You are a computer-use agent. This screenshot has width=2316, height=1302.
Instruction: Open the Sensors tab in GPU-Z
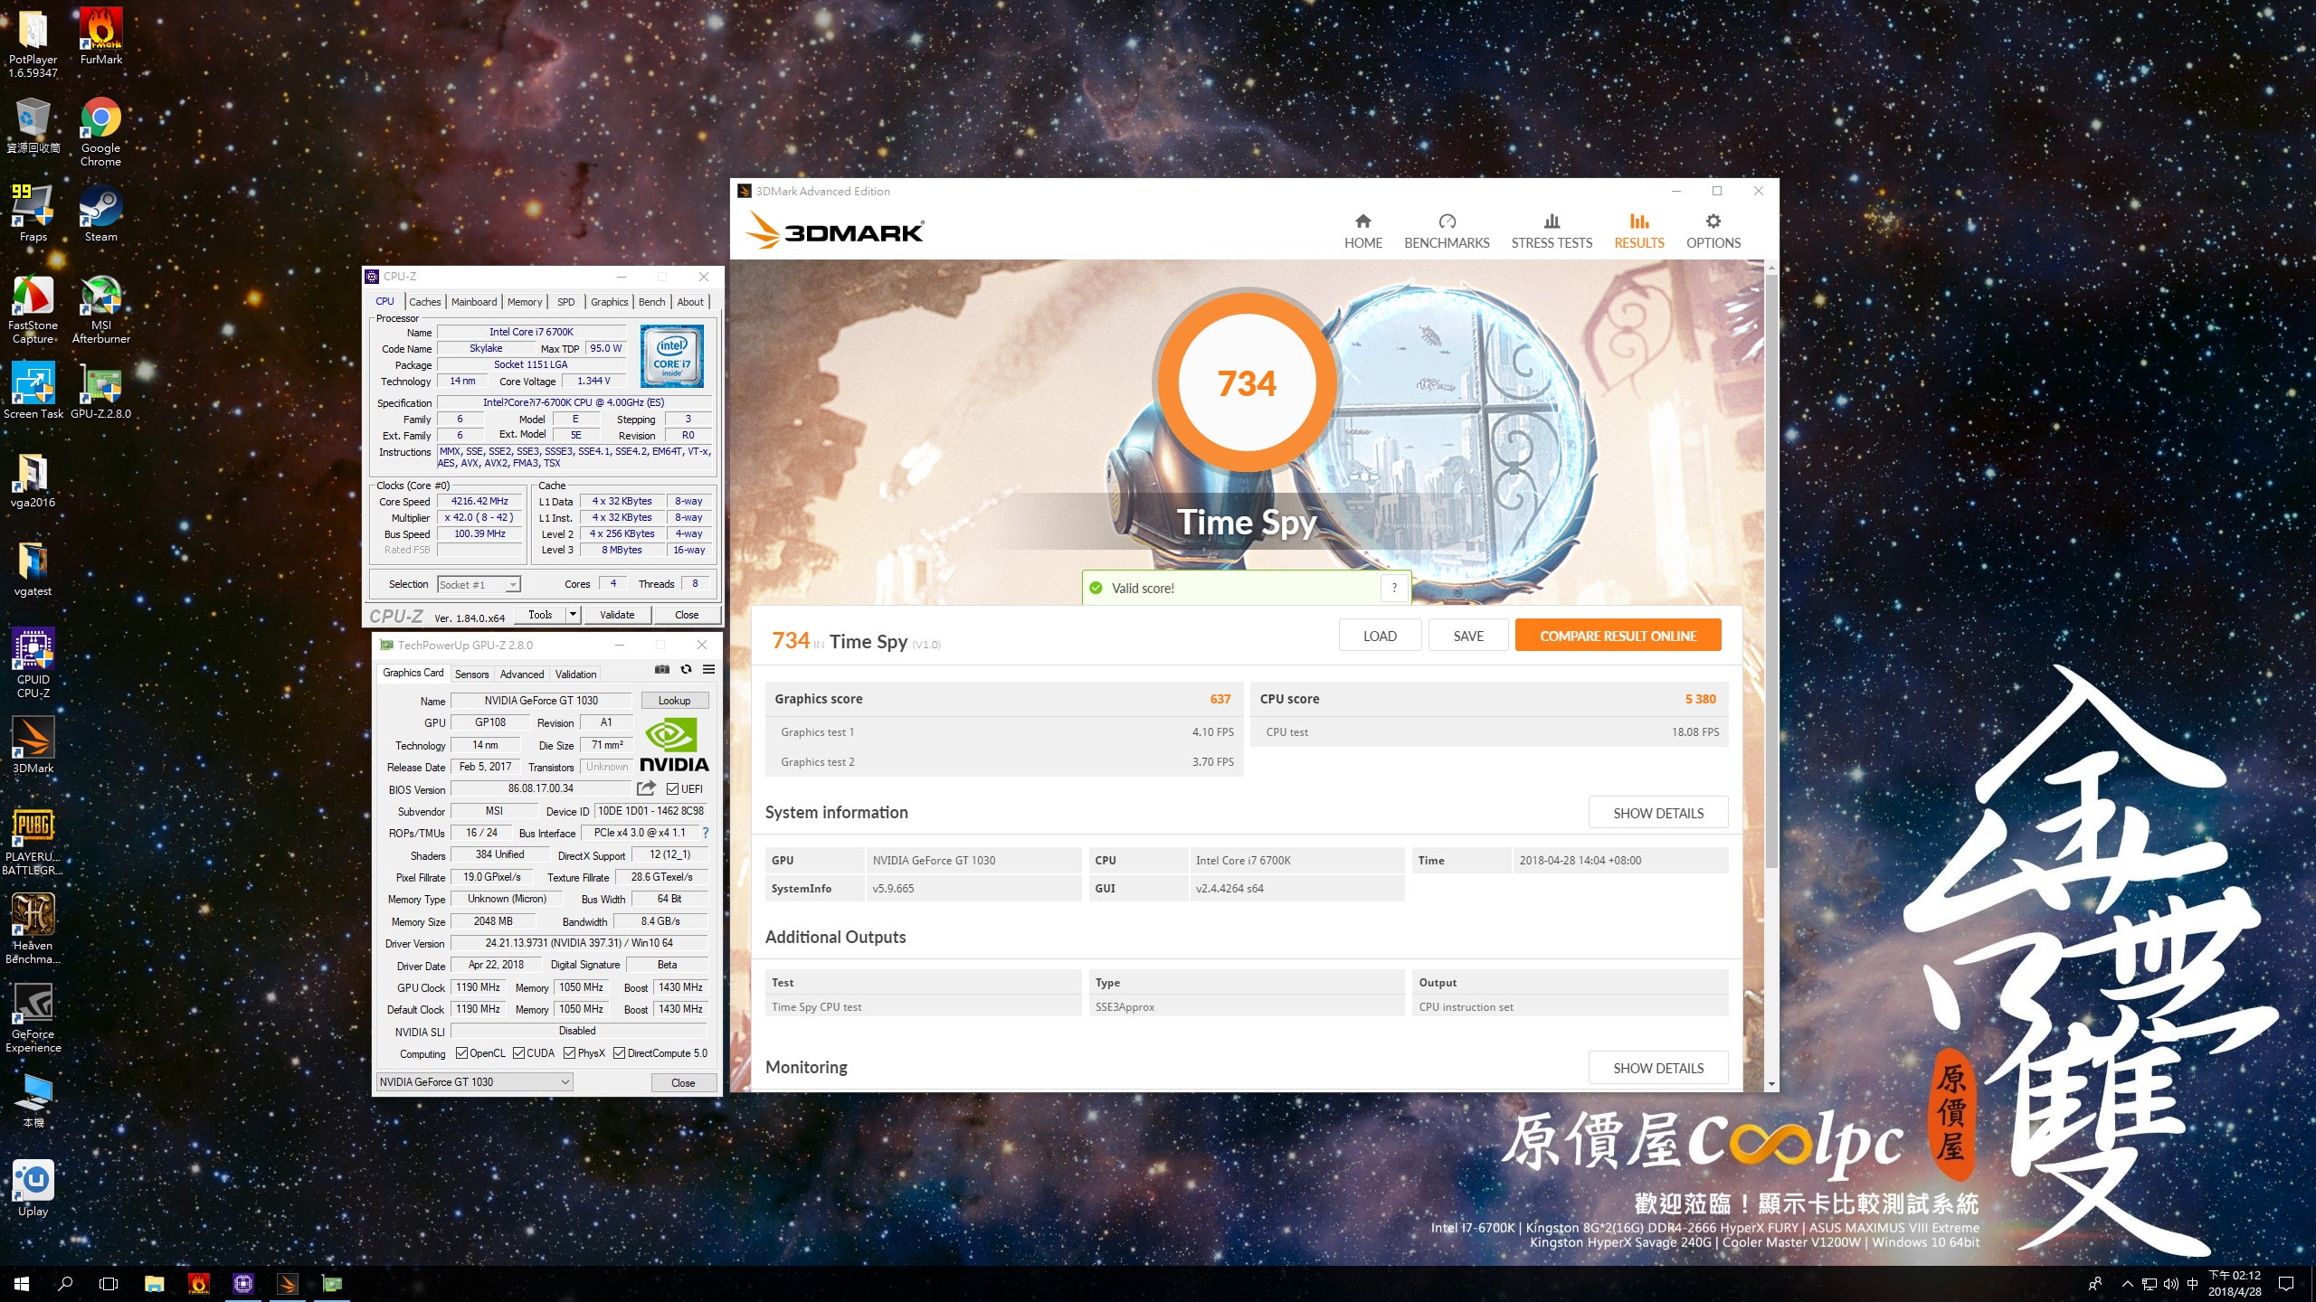click(x=471, y=674)
